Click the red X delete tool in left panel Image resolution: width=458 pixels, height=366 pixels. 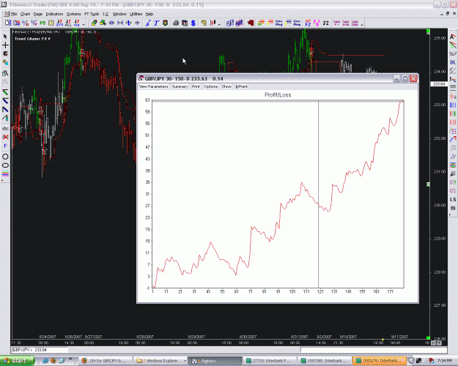pos(5,137)
